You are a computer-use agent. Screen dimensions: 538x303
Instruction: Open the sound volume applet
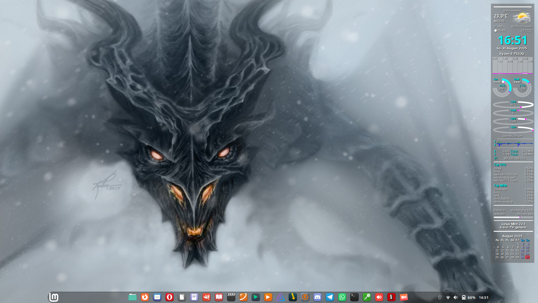pos(456,297)
